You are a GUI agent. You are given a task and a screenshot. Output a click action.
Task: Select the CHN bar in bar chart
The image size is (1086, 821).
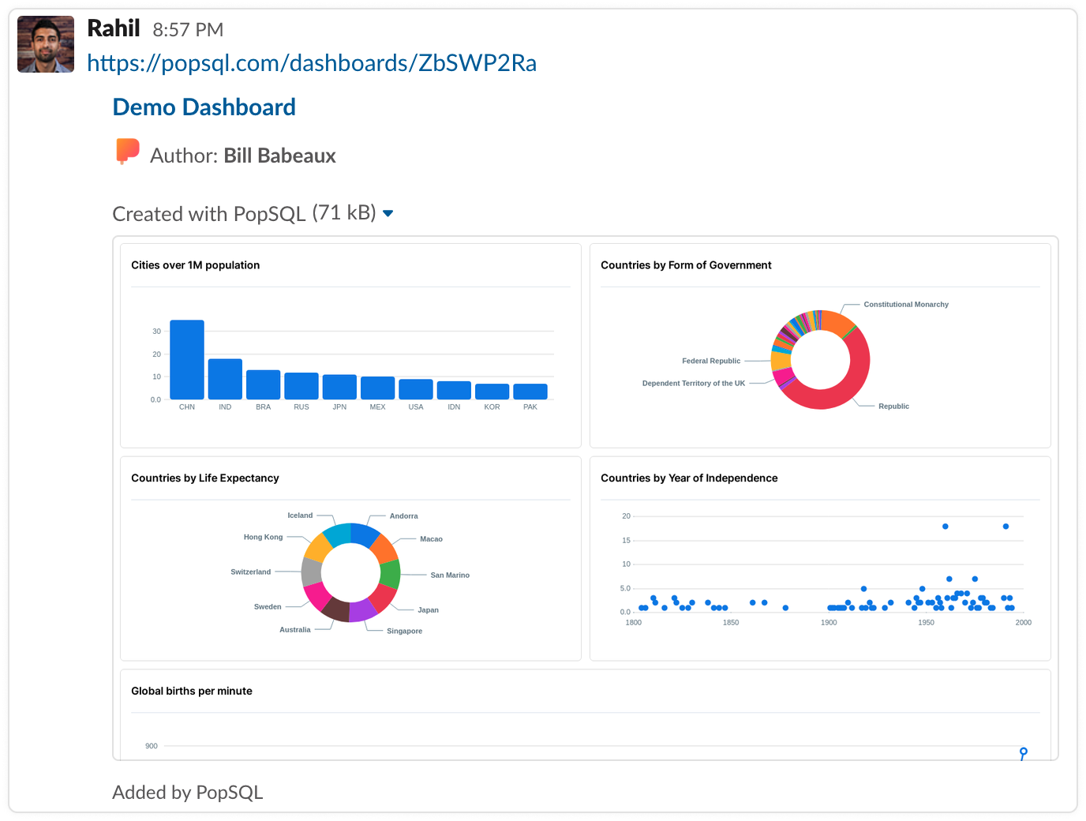[187, 359]
